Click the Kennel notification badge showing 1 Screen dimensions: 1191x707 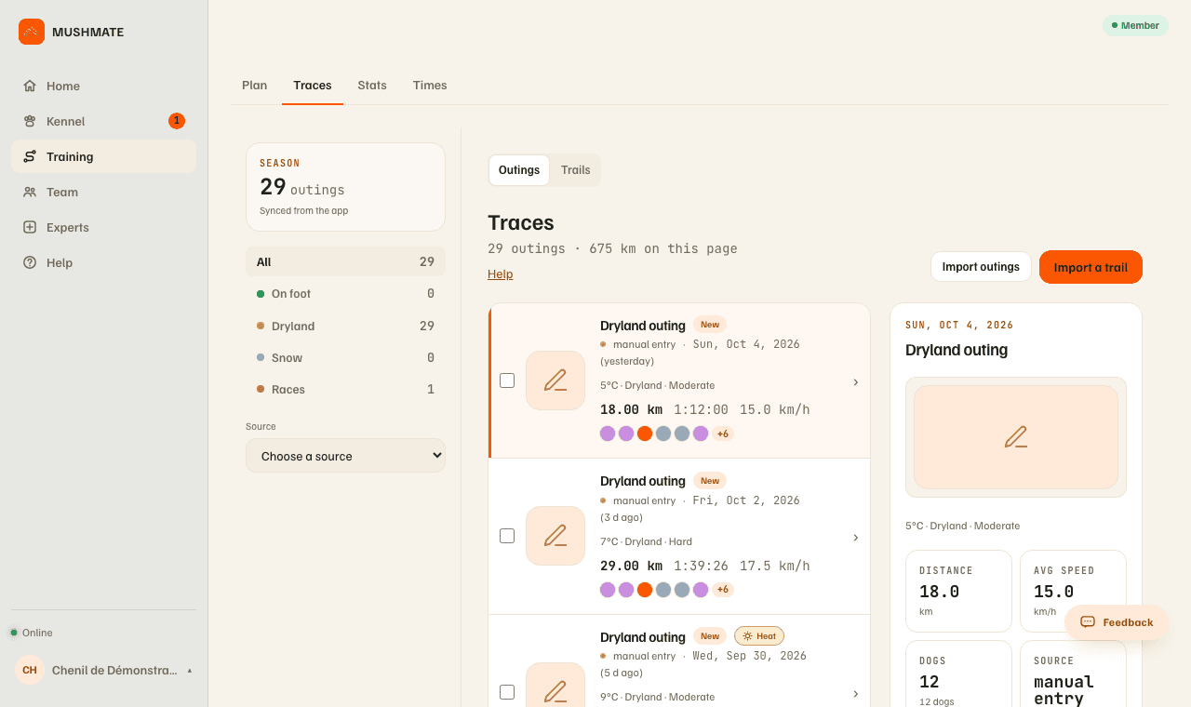click(x=177, y=121)
